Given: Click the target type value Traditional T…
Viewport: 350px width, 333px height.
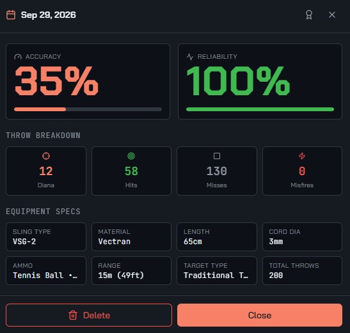Looking at the screenshot, I should tap(216, 275).
